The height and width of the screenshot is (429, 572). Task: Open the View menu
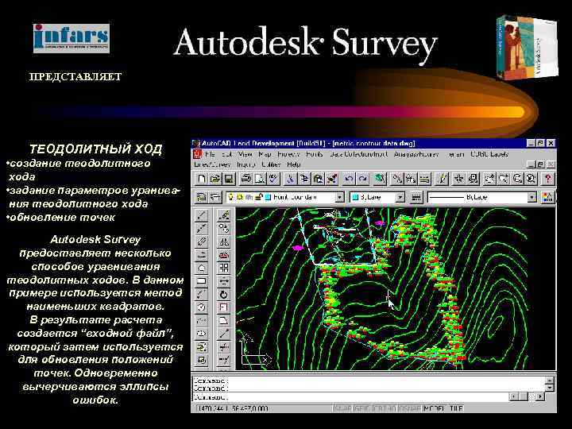[x=245, y=154]
